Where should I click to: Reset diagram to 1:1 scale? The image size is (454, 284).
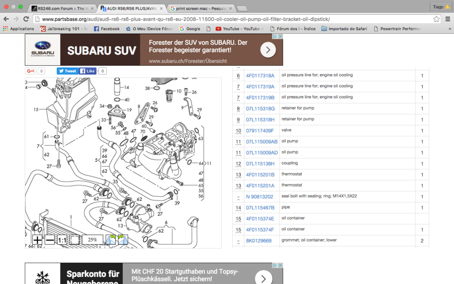pos(62,240)
